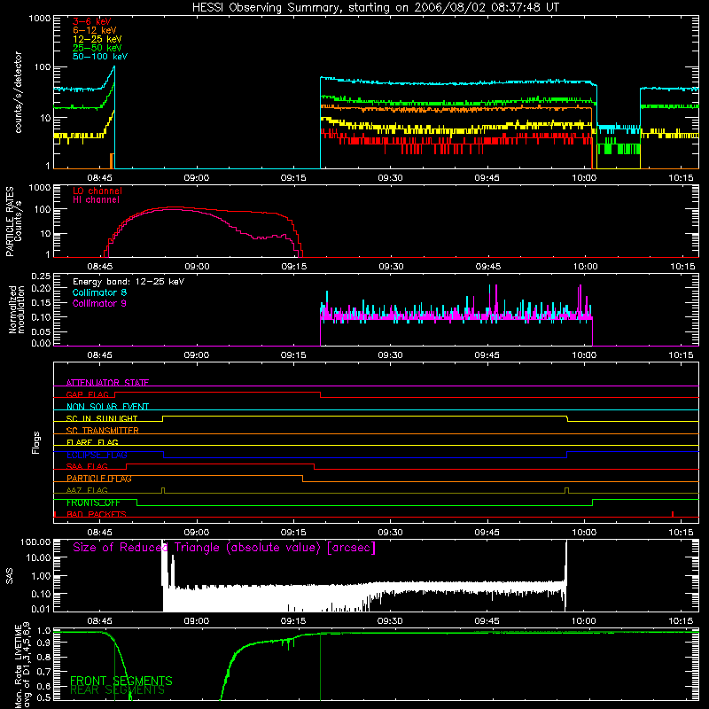Image resolution: width=709 pixels, height=709 pixels.
Task: Click the 09:30 tick in modulation panel
Action: pyautogui.click(x=390, y=355)
